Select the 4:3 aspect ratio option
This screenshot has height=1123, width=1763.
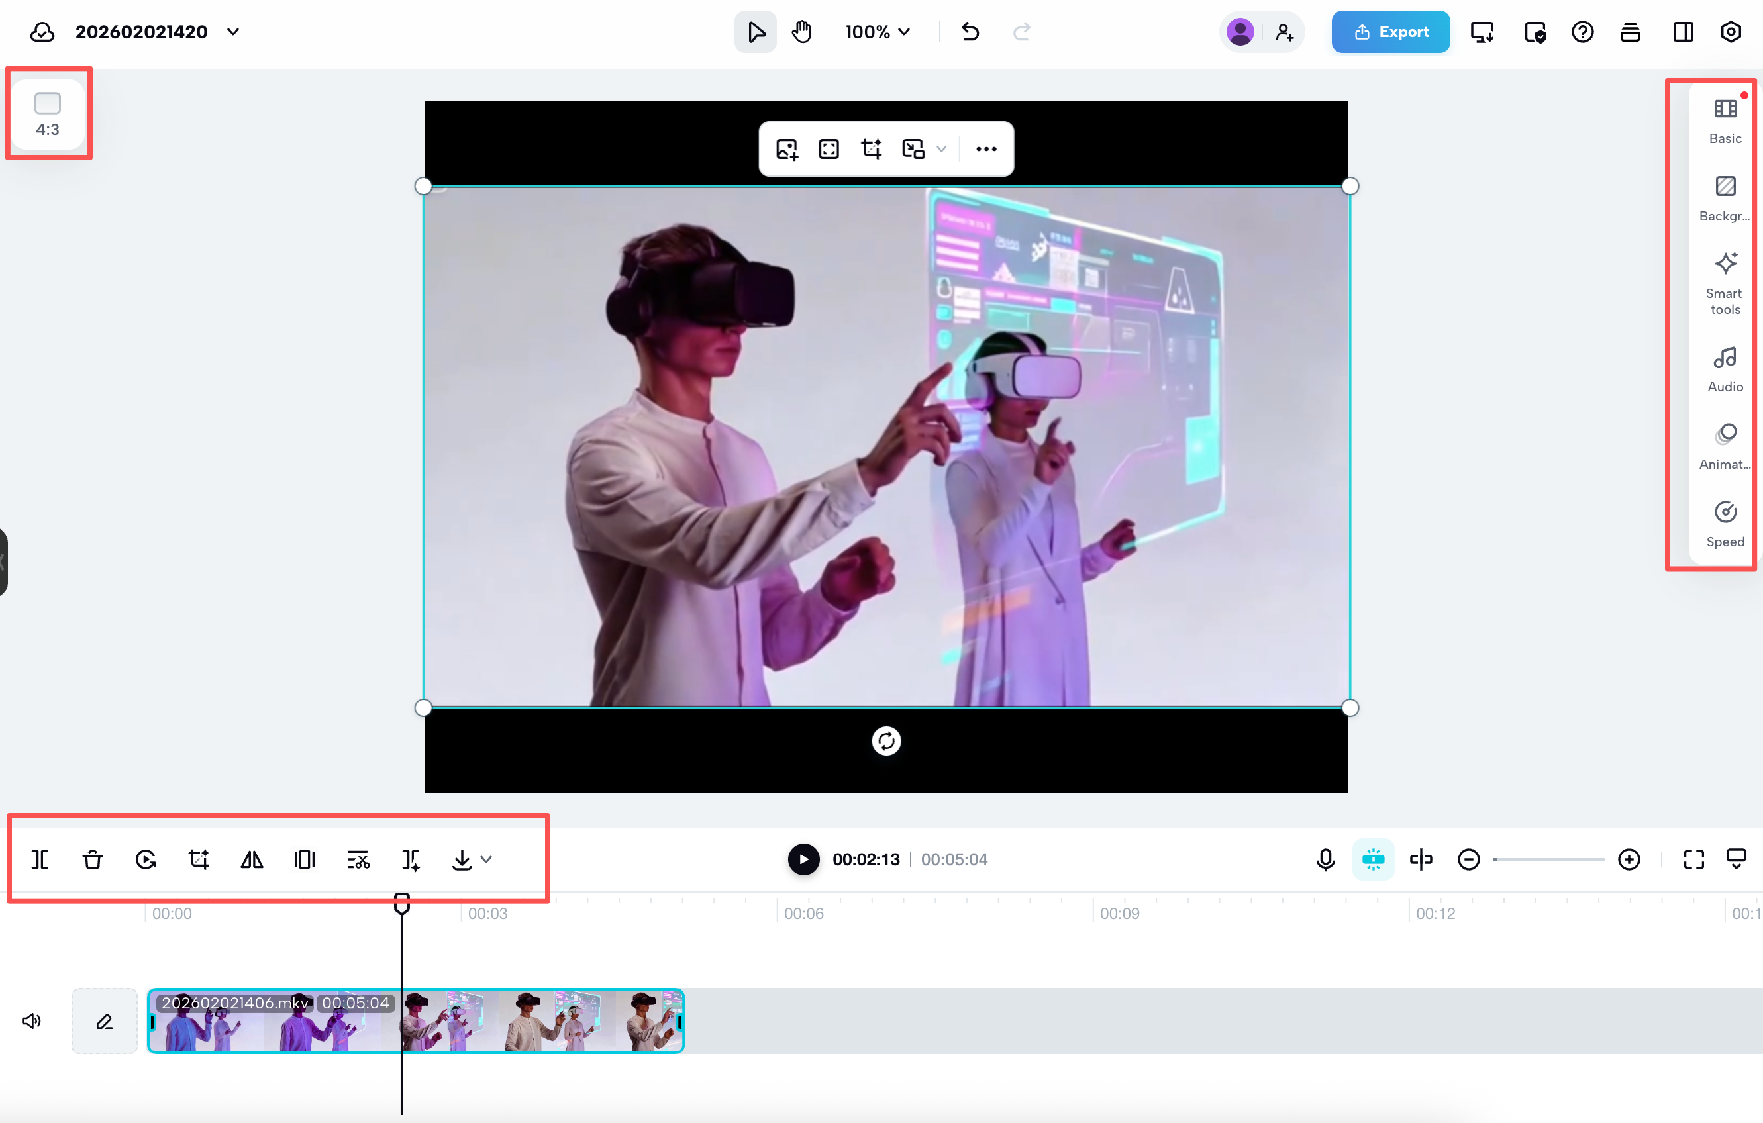(48, 112)
